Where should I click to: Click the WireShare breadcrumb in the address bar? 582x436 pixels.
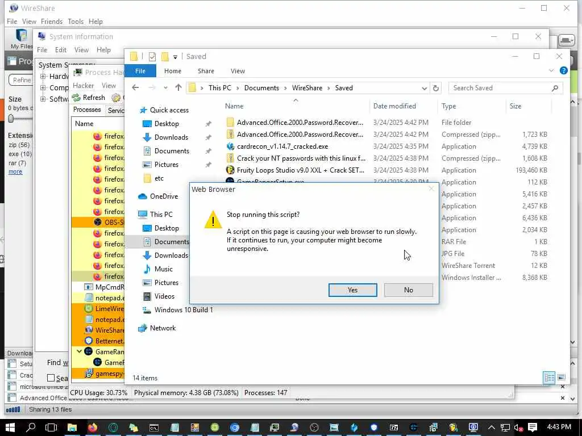coord(307,88)
